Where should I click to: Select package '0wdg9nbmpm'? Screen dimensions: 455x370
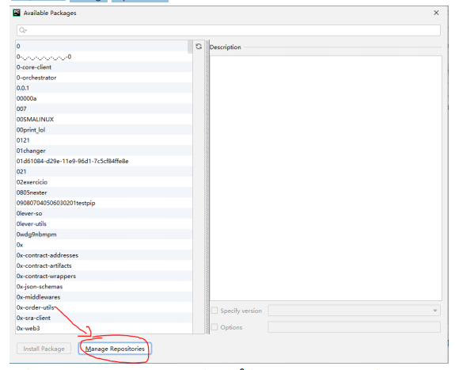[x=104, y=235]
